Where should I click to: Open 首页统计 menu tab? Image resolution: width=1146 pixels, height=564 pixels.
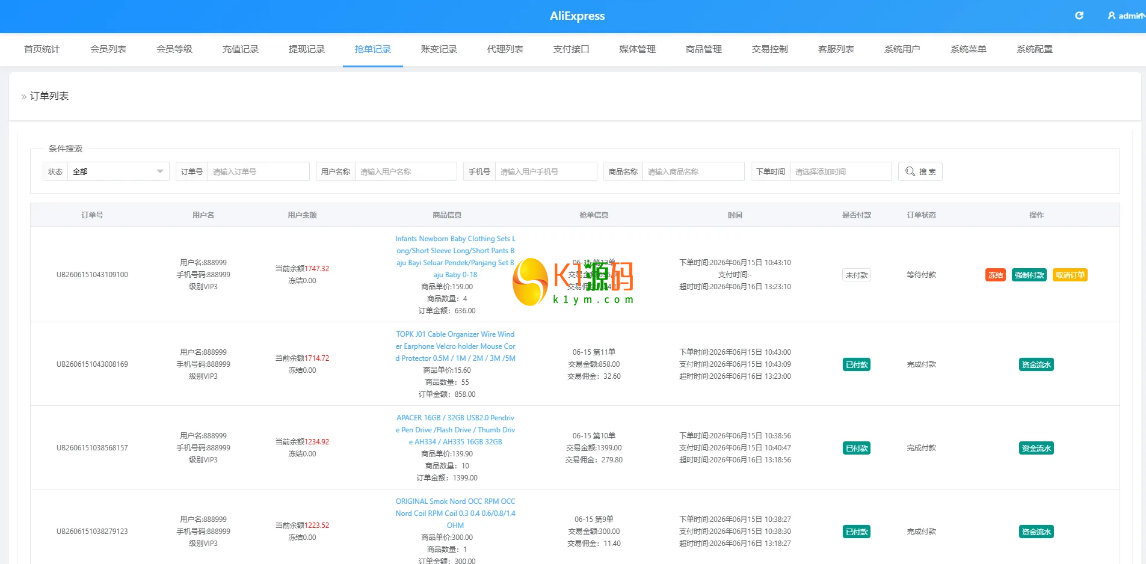[x=42, y=49]
